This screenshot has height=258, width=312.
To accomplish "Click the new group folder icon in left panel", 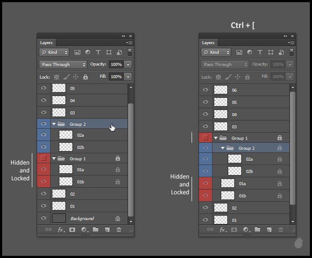I will (96, 229).
